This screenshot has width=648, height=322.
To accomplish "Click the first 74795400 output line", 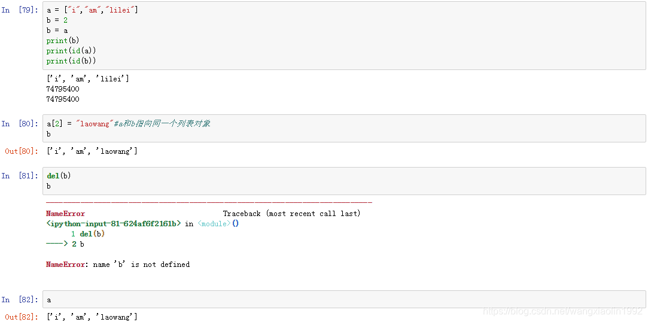I will [63, 89].
